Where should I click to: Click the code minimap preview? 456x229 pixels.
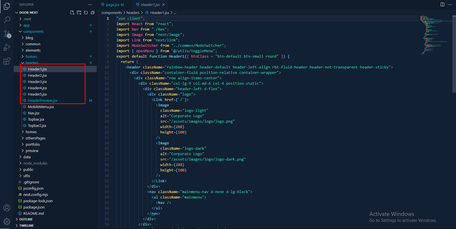click(x=436, y=35)
